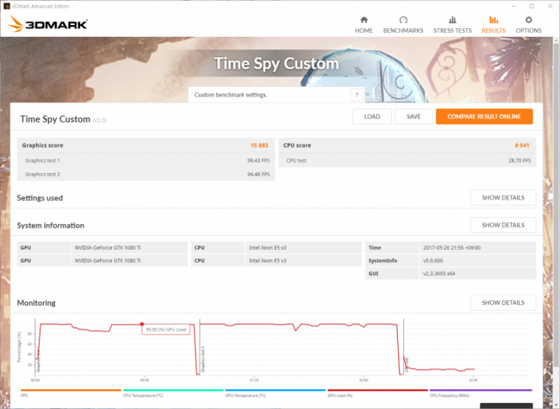Open the Benchmarks gauge icon
560x409 pixels.
[403, 20]
